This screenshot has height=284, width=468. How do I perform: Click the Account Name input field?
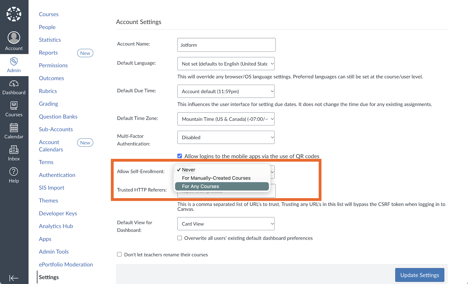[x=226, y=45]
